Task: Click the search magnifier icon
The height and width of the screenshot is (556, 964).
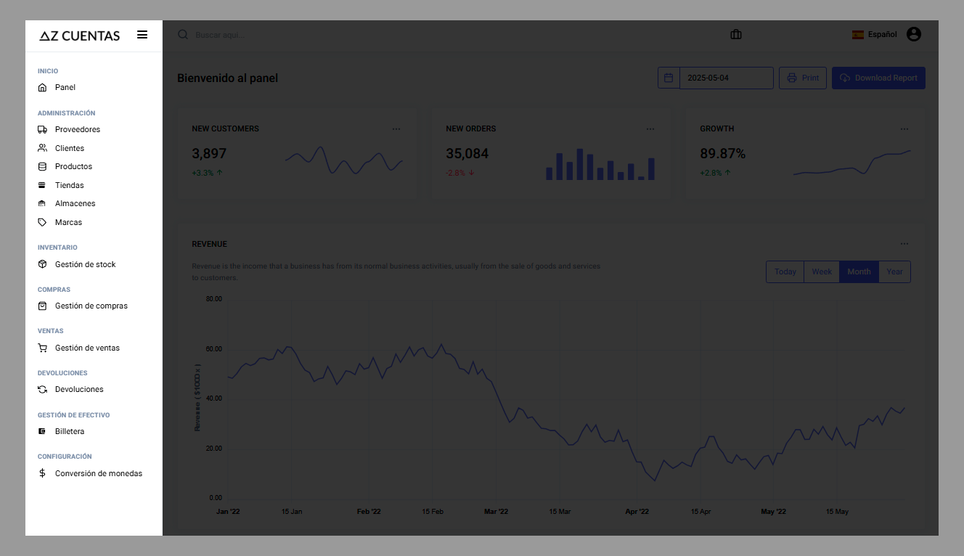Action: (183, 35)
